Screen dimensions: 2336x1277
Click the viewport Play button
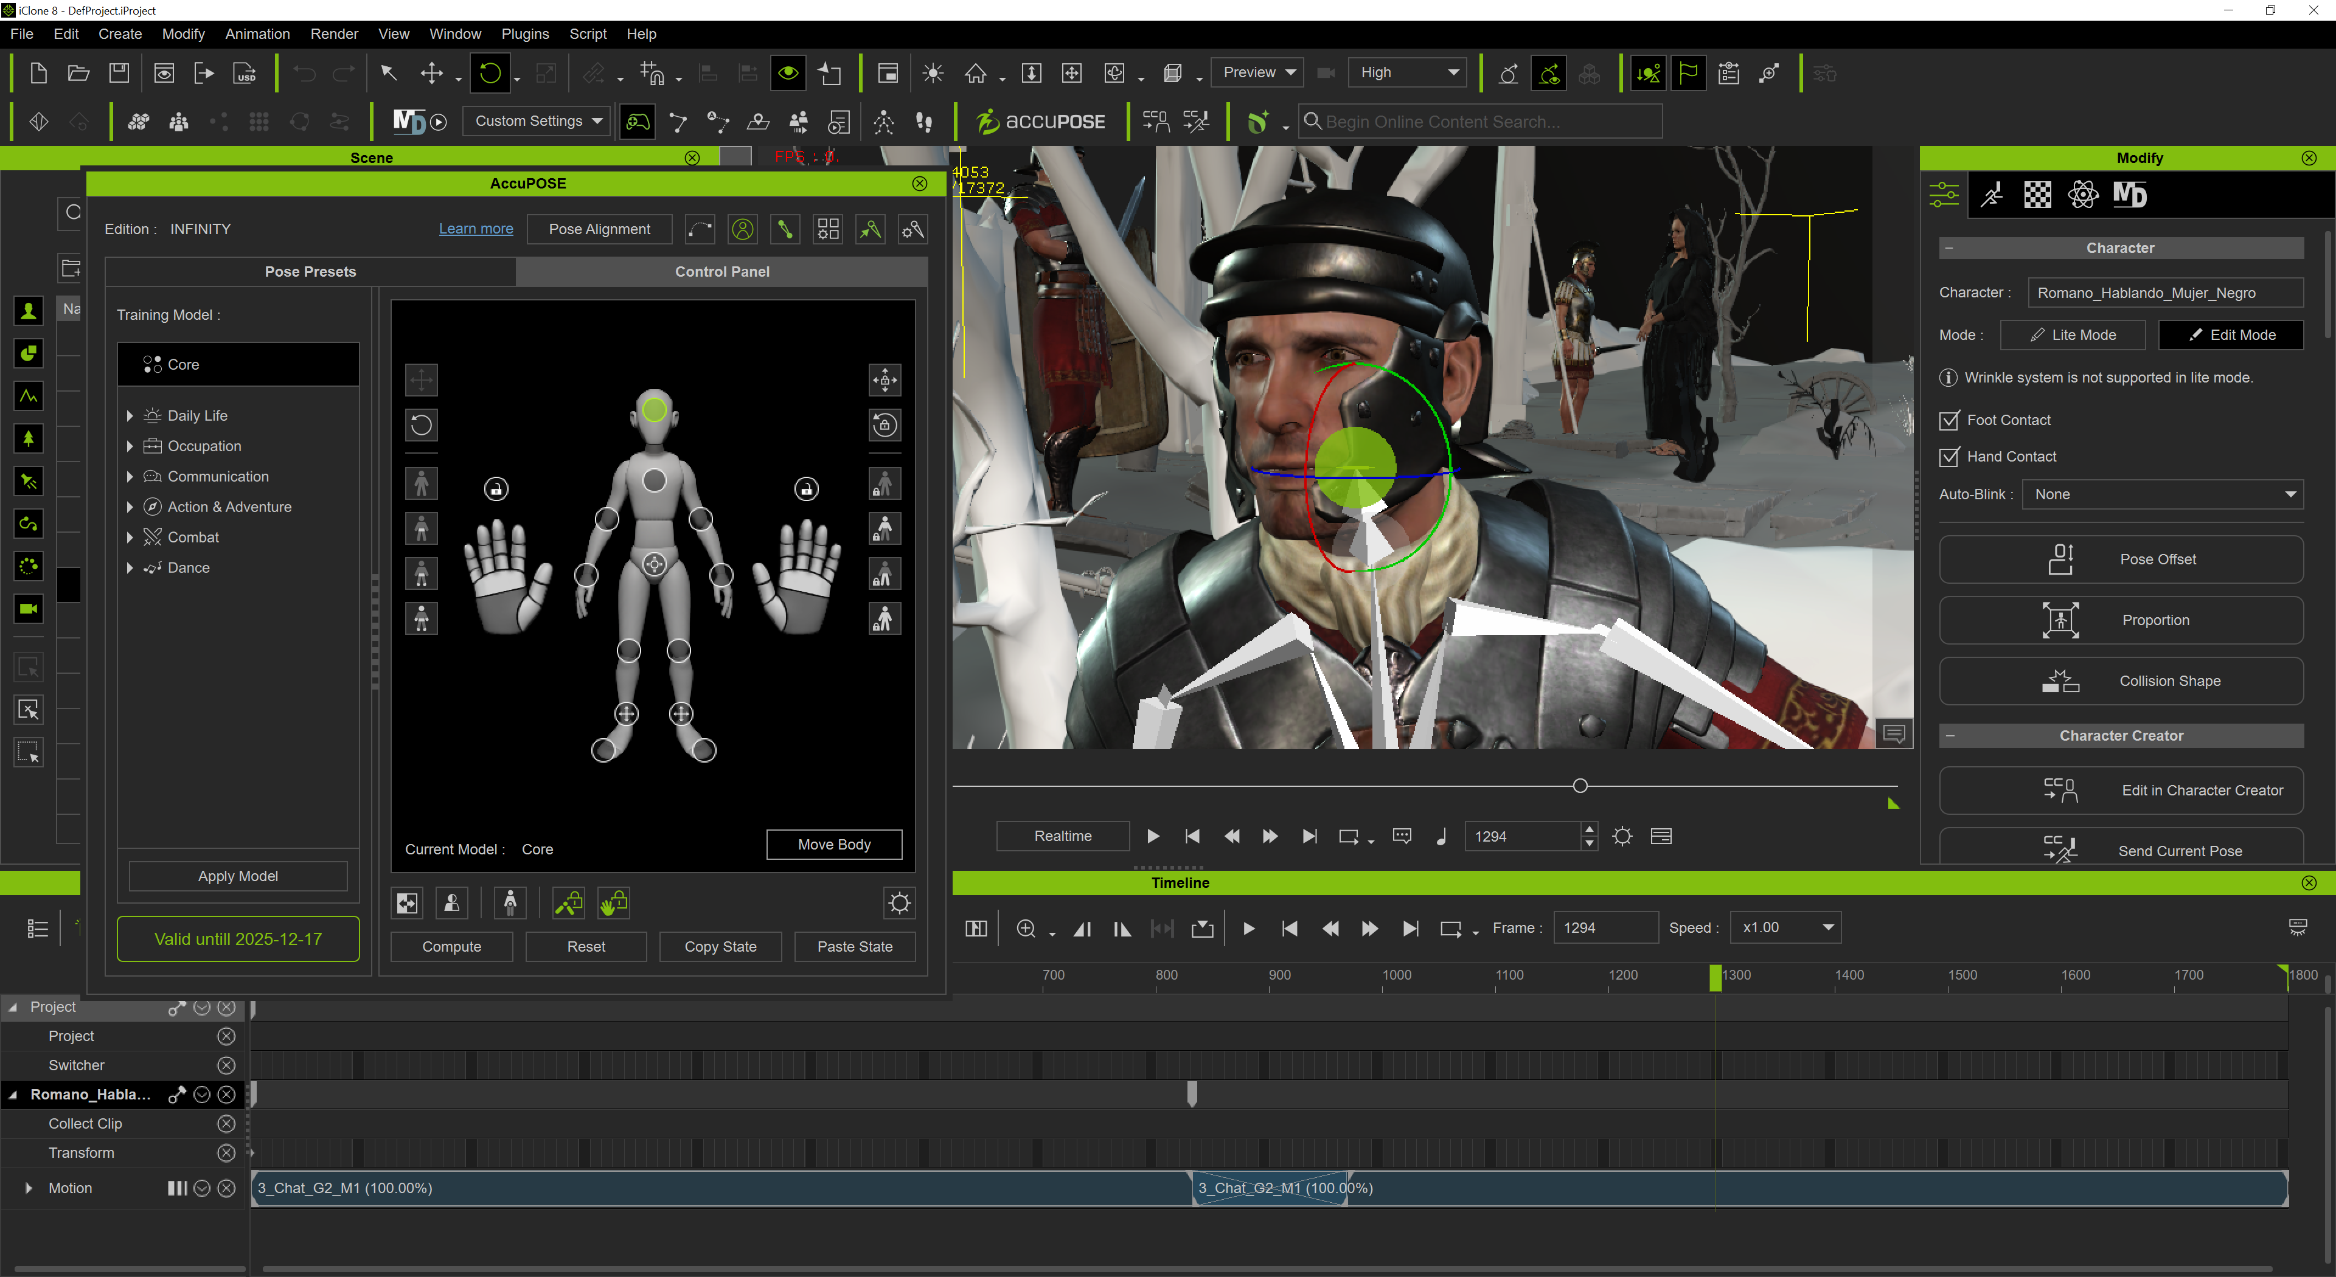click(x=1153, y=836)
